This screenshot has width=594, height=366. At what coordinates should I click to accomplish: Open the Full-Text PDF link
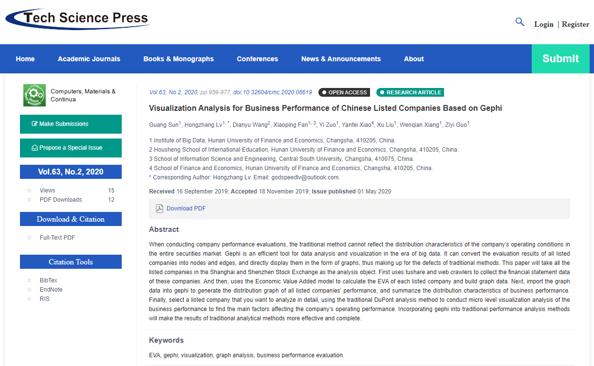[57, 238]
